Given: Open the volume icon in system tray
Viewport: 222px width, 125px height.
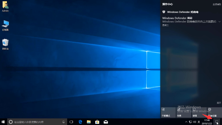Looking at the screenshot, I should (x=195, y=122).
